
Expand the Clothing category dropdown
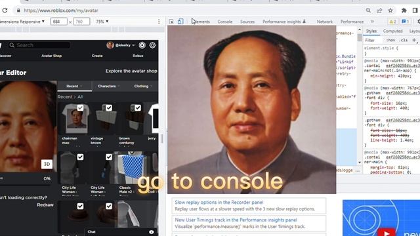(x=143, y=86)
